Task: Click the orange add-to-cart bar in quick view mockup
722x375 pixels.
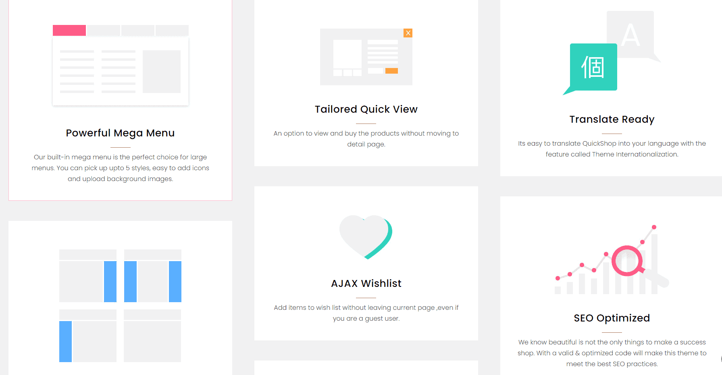Action: pyautogui.click(x=391, y=71)
